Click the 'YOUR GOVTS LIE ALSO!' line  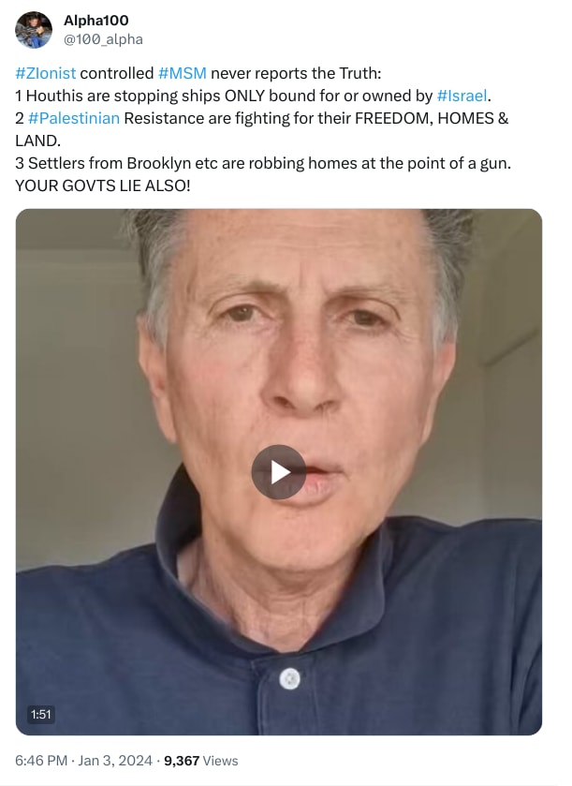103,186
